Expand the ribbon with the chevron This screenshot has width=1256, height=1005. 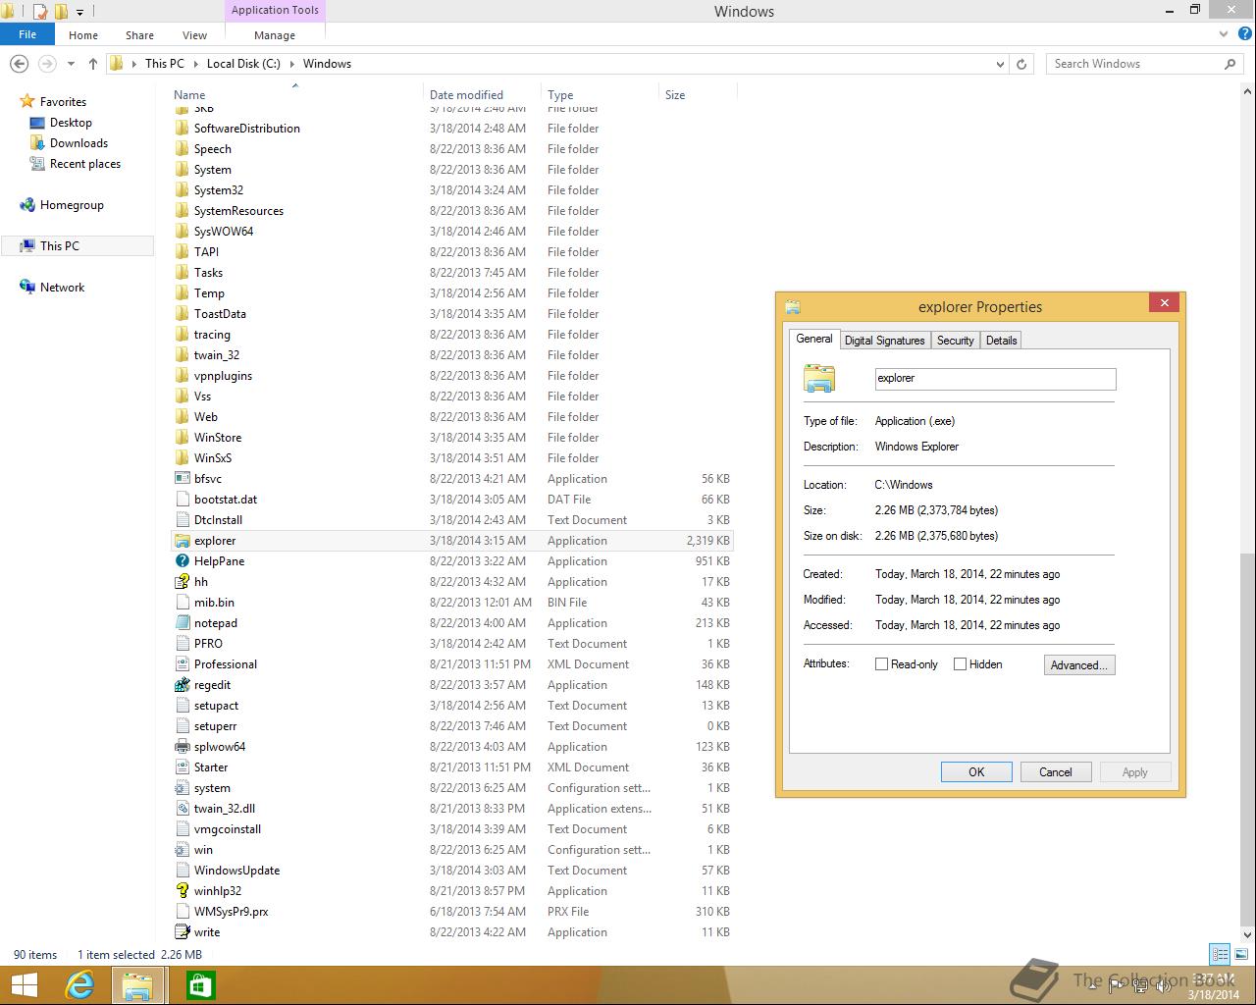(x=1223, y=34)
